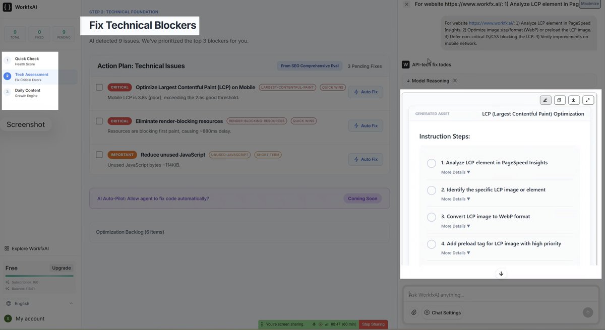Click the W avatar beside API-tech fix todos
605x330 pixels.
pos(405,64)
